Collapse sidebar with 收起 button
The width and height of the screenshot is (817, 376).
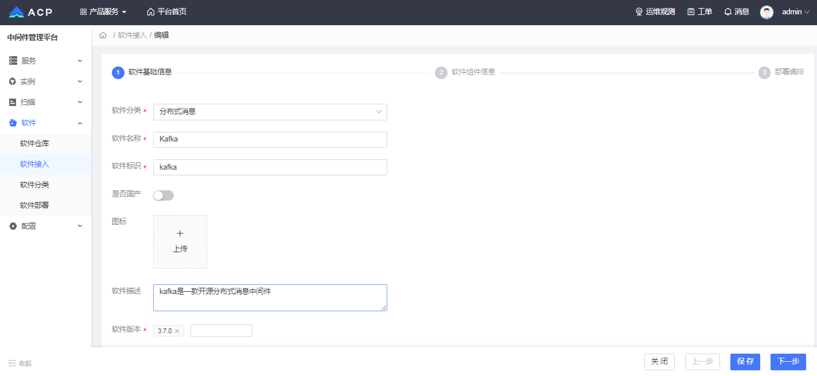[20, 363]
